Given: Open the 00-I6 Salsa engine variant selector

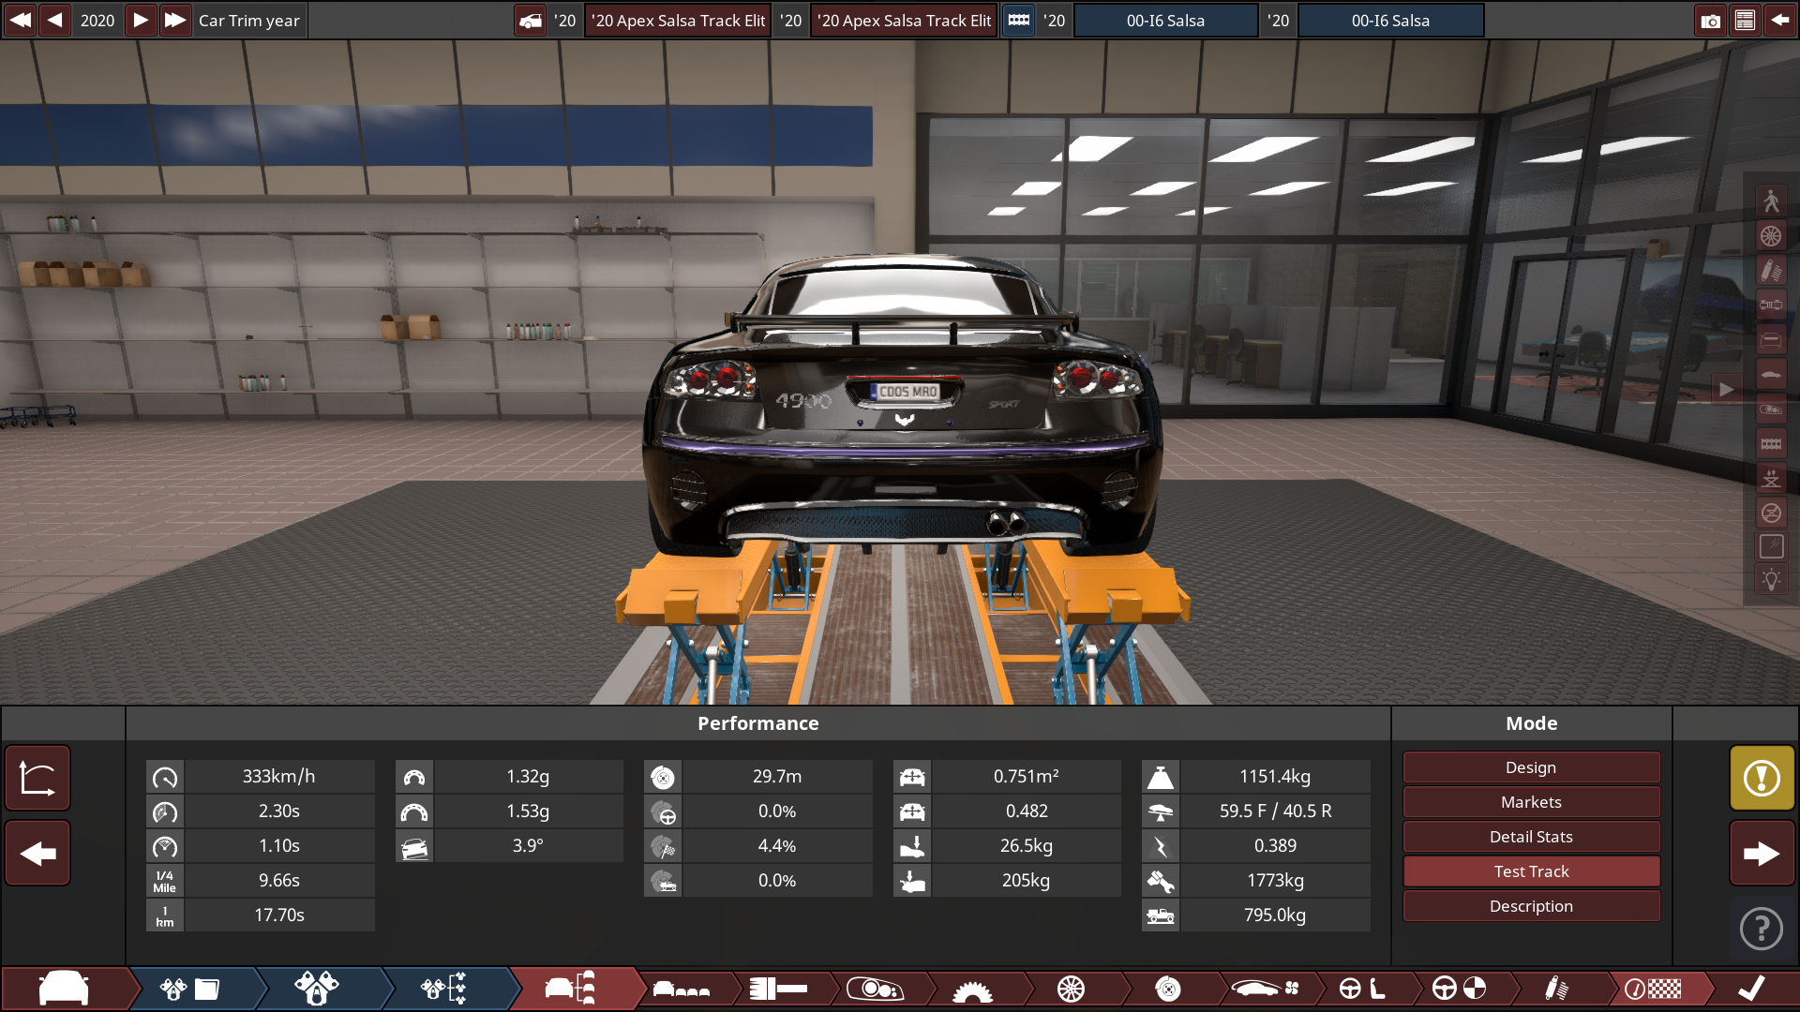Looking at the screenshot, I should pyautogui.click(x=1165, y=20).
